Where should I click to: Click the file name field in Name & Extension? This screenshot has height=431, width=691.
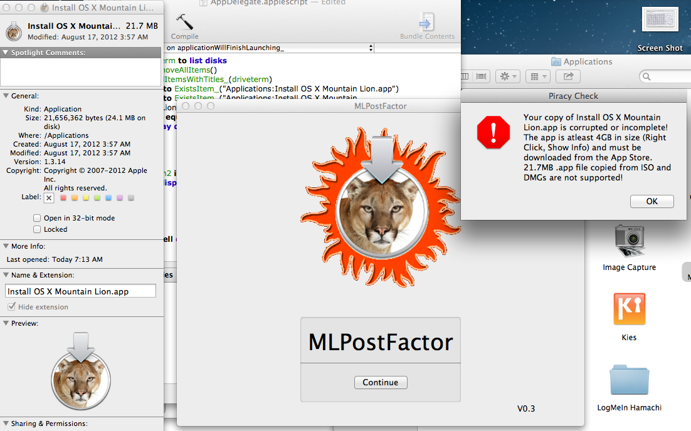(81, 291)
